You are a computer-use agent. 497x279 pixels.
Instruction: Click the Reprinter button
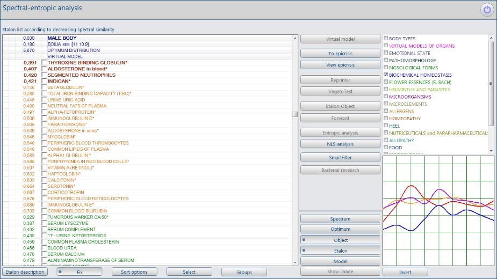tap(340, 80)
